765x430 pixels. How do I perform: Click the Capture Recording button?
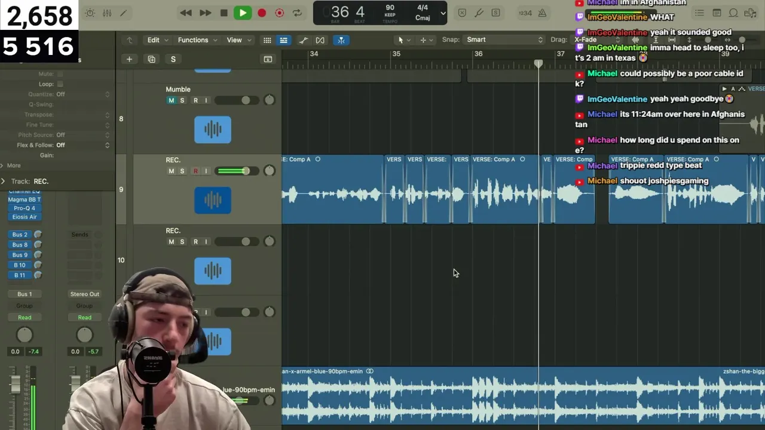pos(279,13)
